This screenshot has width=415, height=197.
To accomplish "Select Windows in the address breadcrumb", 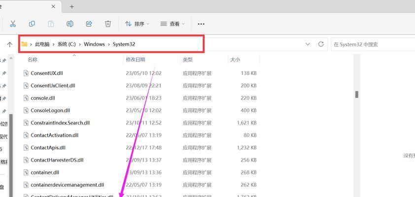I will pos(94,44).
